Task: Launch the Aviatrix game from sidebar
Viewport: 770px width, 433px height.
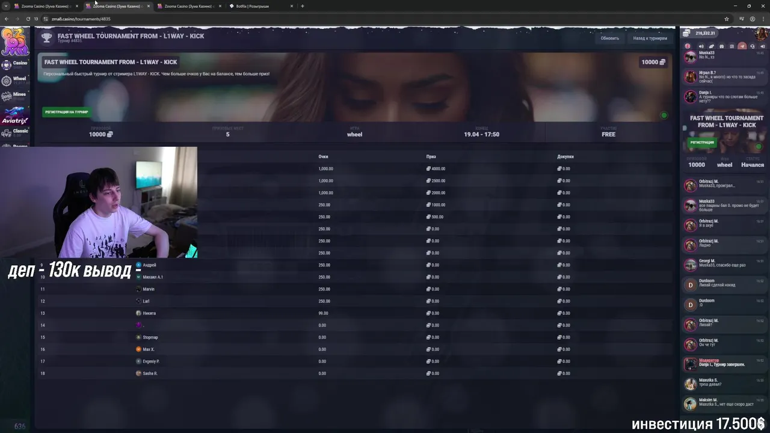Action: click(x=14, y=115)
